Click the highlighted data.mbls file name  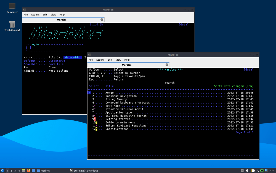click(x=73, y=58)
